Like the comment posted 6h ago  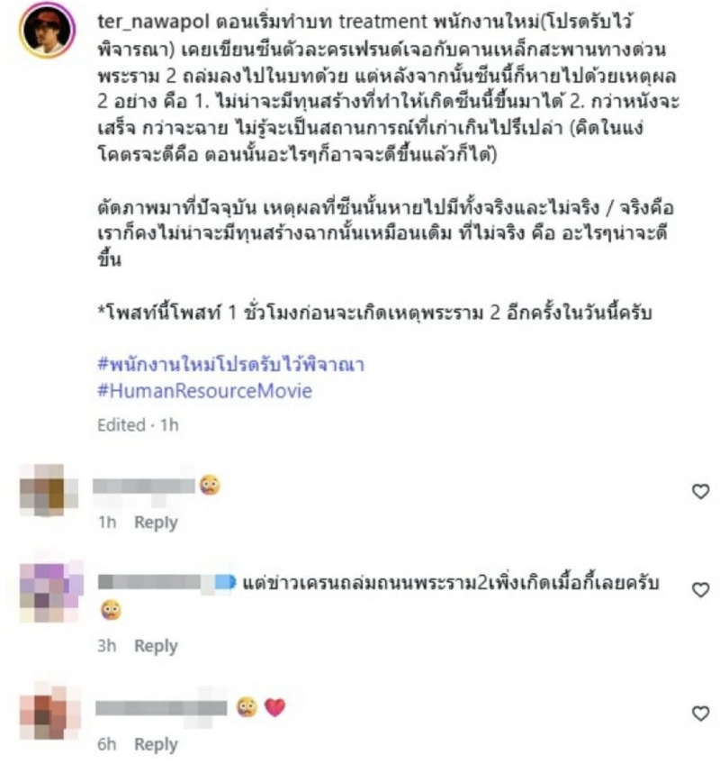700,714
